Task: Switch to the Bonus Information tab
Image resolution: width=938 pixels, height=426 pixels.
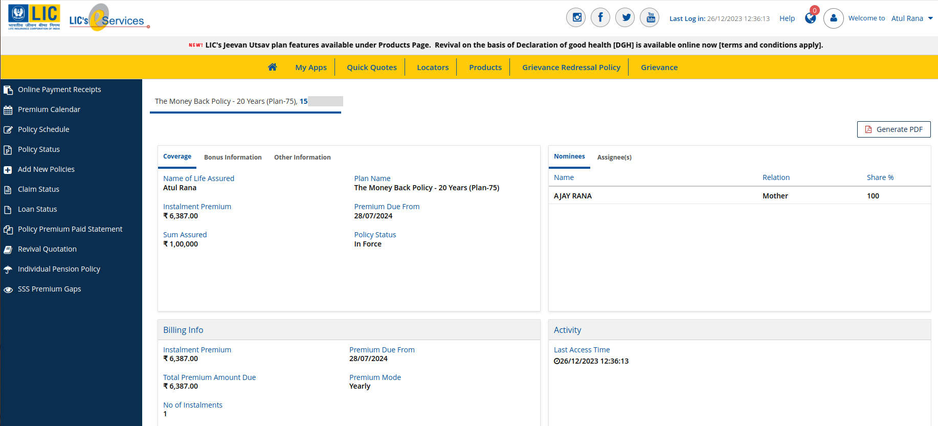Action: tap(233, 157)
